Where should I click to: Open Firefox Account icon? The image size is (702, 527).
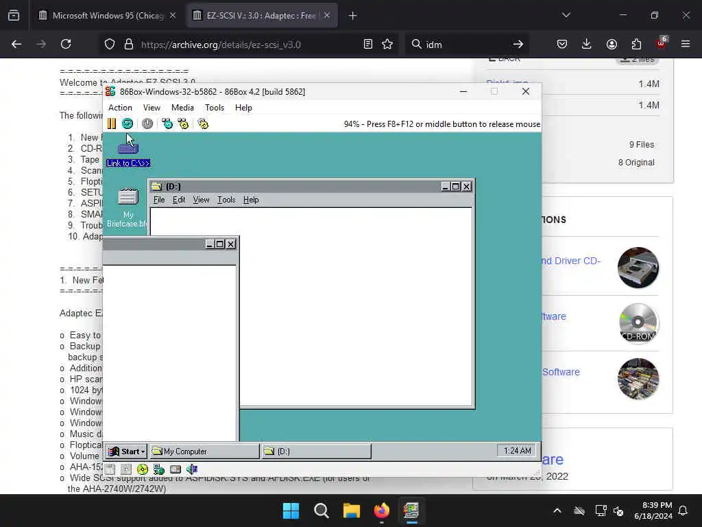pyautogui.click(x=612, y=45)
